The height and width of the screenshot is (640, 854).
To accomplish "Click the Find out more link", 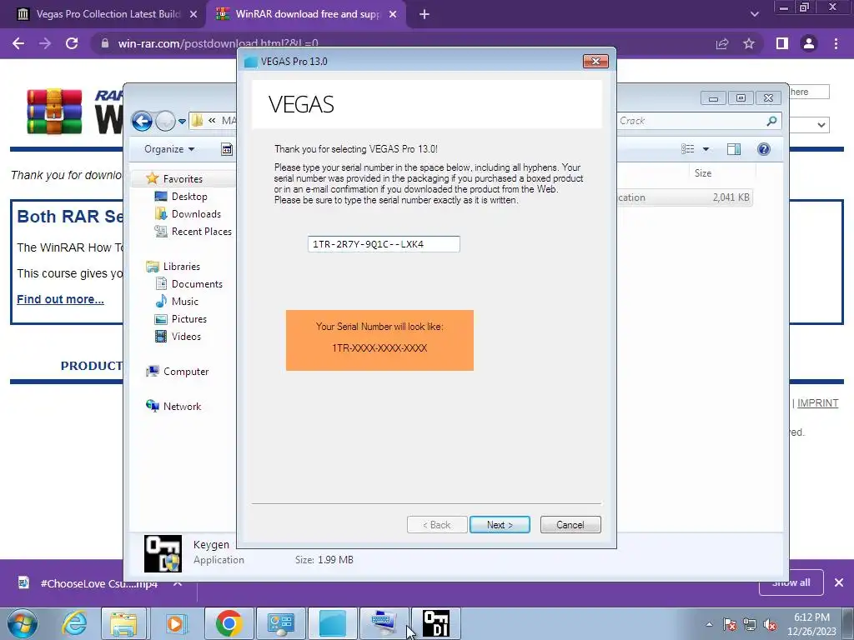I will tap(60, 299).
